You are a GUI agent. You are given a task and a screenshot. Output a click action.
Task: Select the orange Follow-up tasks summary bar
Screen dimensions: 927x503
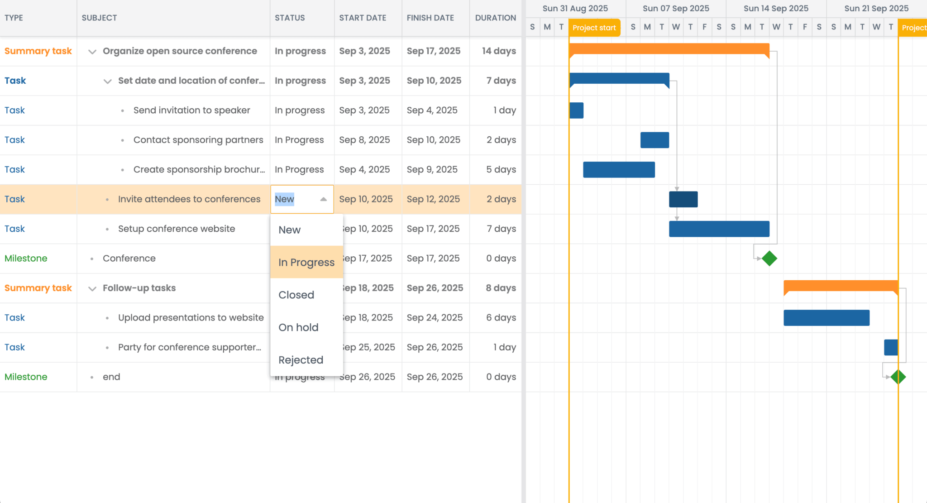coord(841,286)
